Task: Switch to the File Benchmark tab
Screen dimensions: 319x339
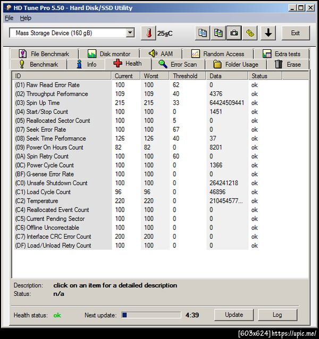Action: [44, 54]
